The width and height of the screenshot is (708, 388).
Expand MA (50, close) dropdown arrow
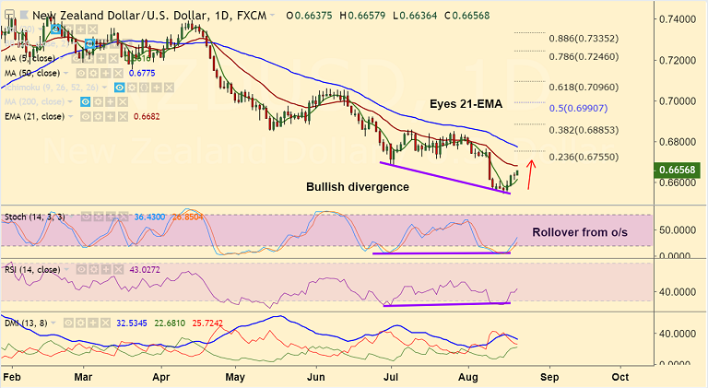click(66, 73)
